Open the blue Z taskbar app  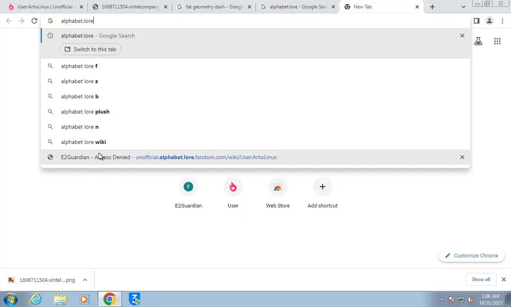point(135,299)
